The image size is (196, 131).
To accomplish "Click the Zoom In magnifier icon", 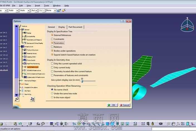I will point(93,124).
